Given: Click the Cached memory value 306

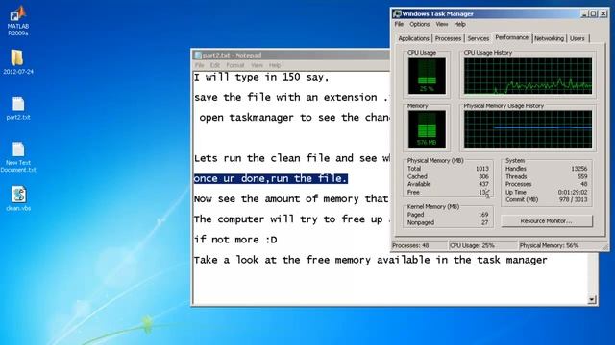Looking at the screenshot, I should pyautogui.click(x=483, y=176).
